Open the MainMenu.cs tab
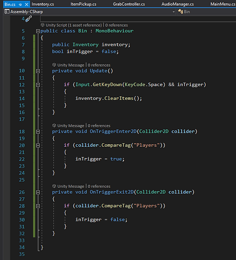This screenshot has width=236, height=260. 223,4
